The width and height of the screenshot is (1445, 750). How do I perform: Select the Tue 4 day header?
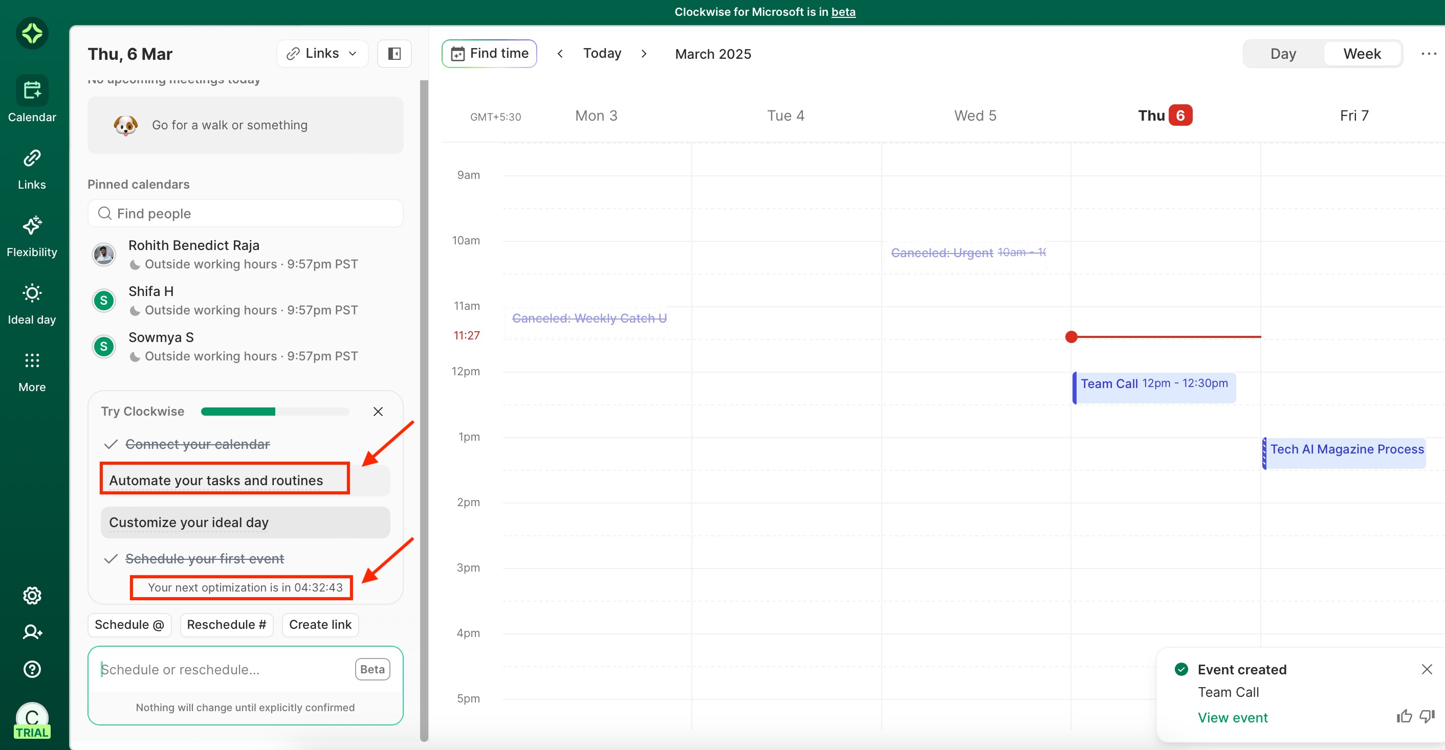click(x=785, y=116)
